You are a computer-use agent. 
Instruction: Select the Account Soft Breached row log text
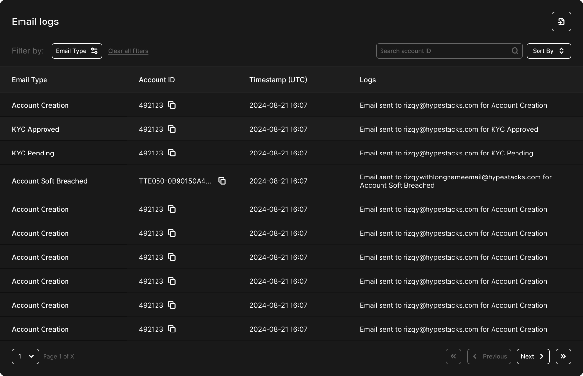click(455, 181)
